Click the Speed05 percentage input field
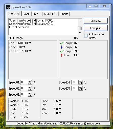The height and width of the screenshot is (129, 113). [x=75, y=88]
